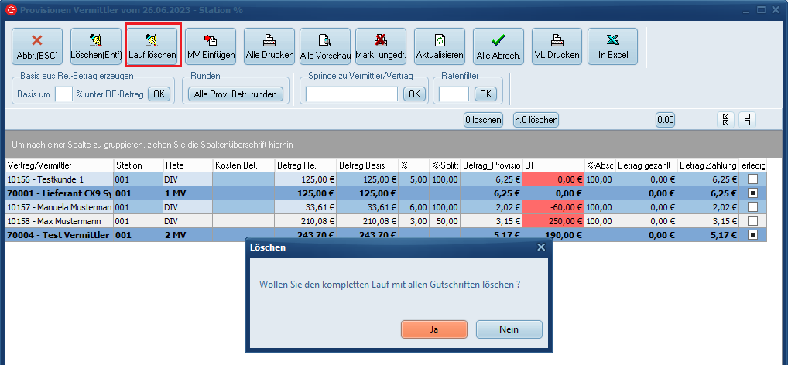Click the Löschen(Entf) delete toolbar button
Screen dimensions: 788x365
click(x=95, y=46)
